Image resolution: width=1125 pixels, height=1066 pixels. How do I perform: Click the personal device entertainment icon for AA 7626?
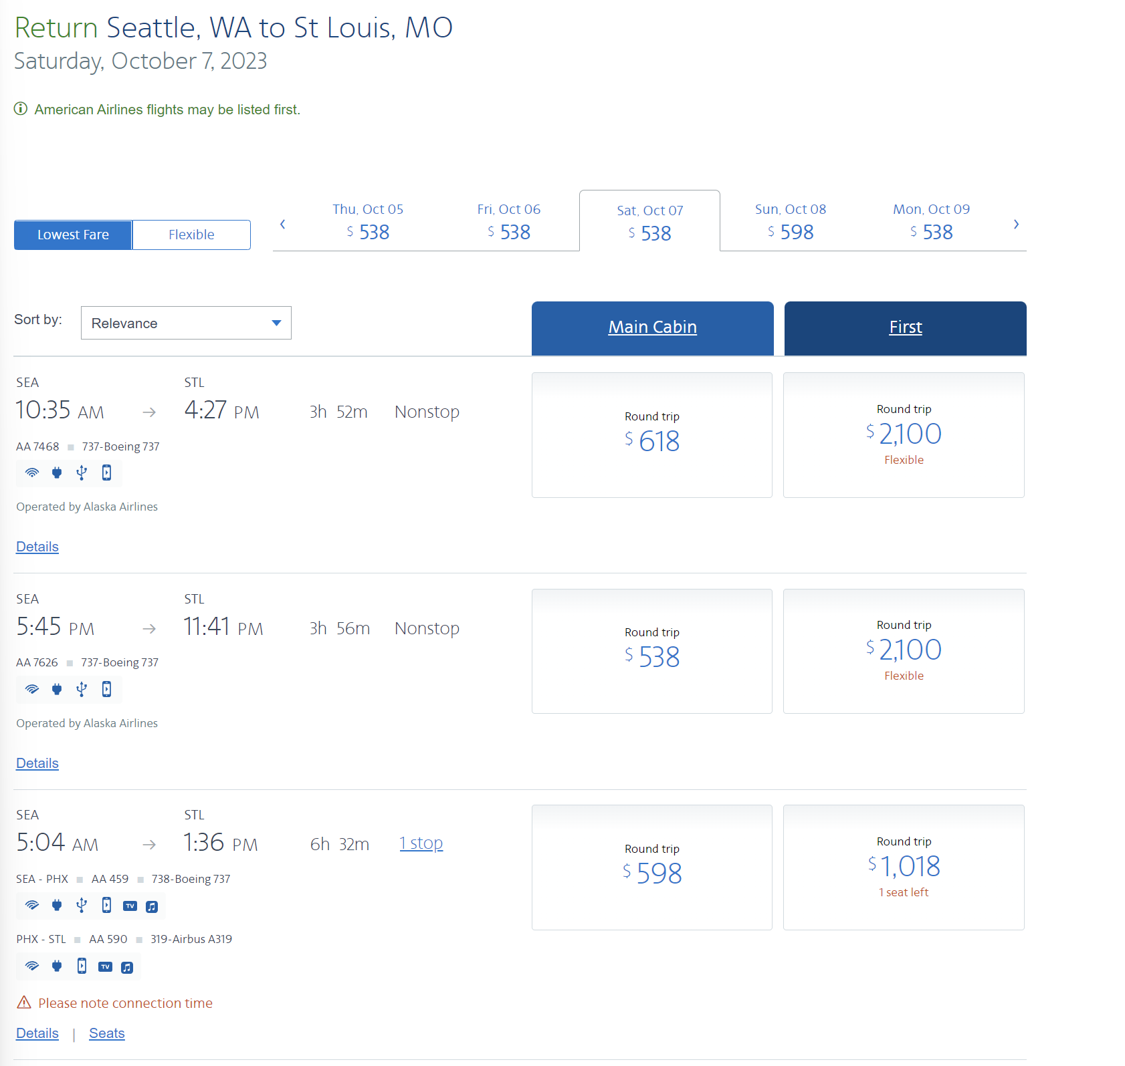point(106,689)
